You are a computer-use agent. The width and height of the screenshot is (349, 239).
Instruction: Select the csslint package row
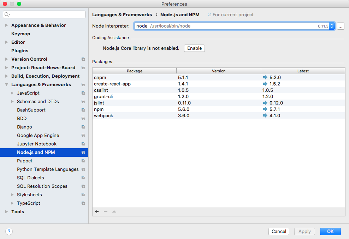pyautogui.click(x=219, y=90)
